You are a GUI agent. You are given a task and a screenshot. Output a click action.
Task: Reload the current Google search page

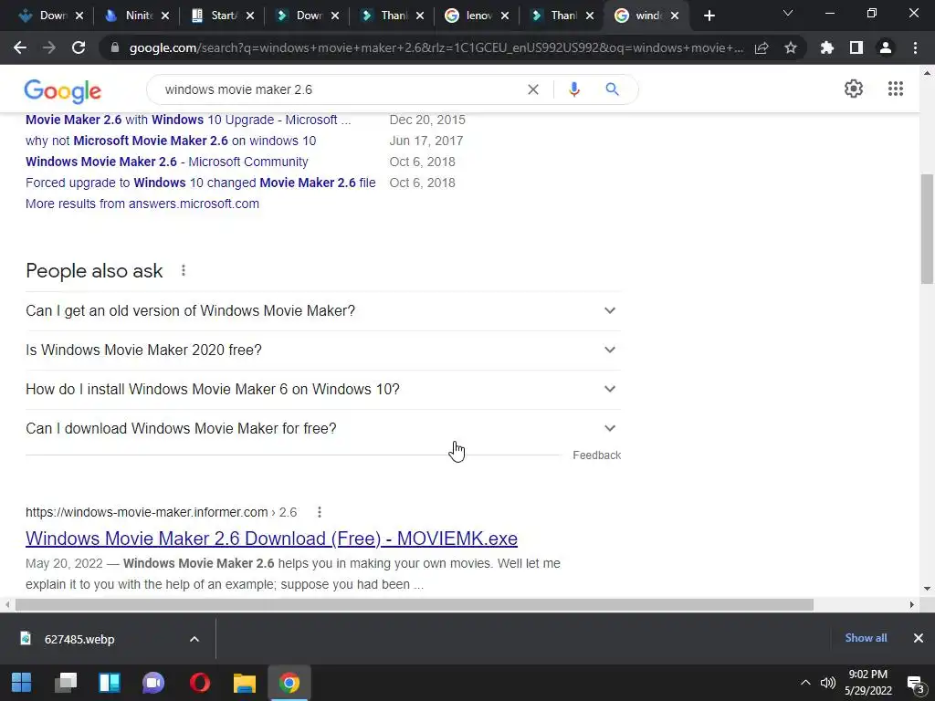click(x=79, y=47)
